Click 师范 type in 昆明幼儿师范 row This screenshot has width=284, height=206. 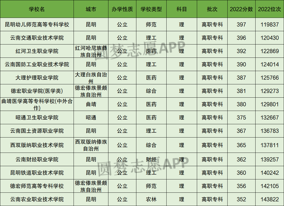click(151, 25)
